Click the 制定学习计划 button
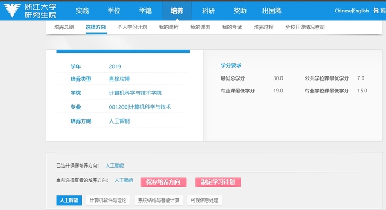This screenshot has height=210, width=386. (x=218, y=182)
